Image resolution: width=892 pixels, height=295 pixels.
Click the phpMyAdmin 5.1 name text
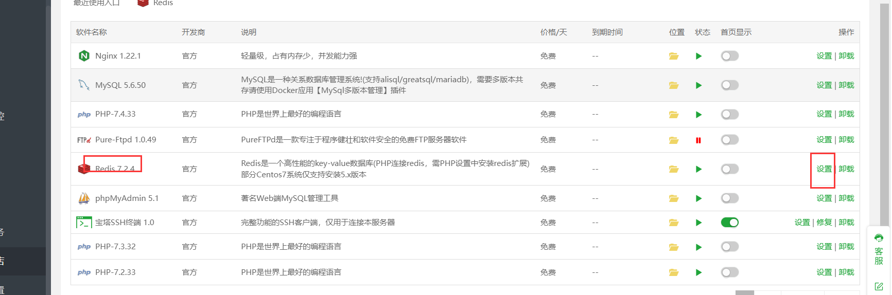point(127,198)
